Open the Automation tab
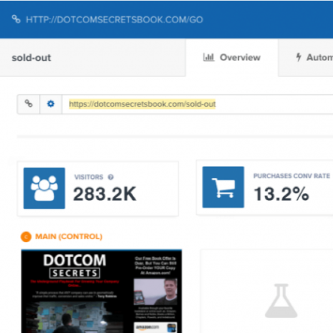333x333 pixels. [306, 58]
